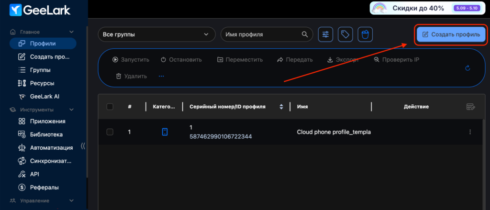This screenshot has width=490, height=210.
Task: Open the 'Все группы' group dropdown
Action: (156, 34)
